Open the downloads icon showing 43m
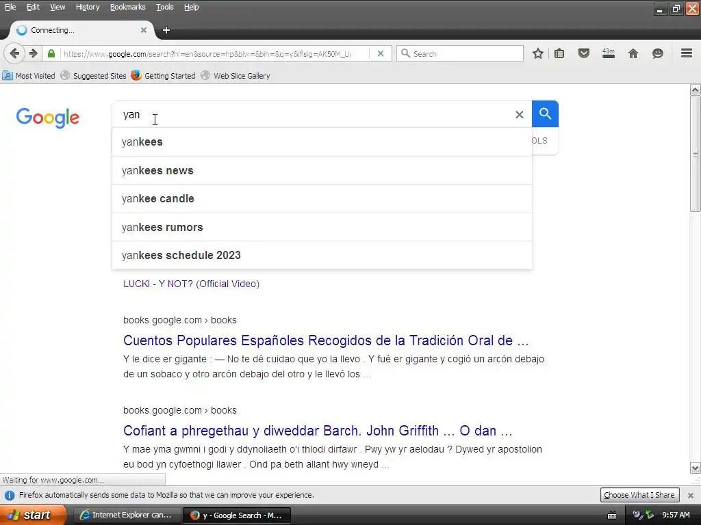Image resolution: width=701 pixels, height=525 pixels. click(x=609, y=53)
